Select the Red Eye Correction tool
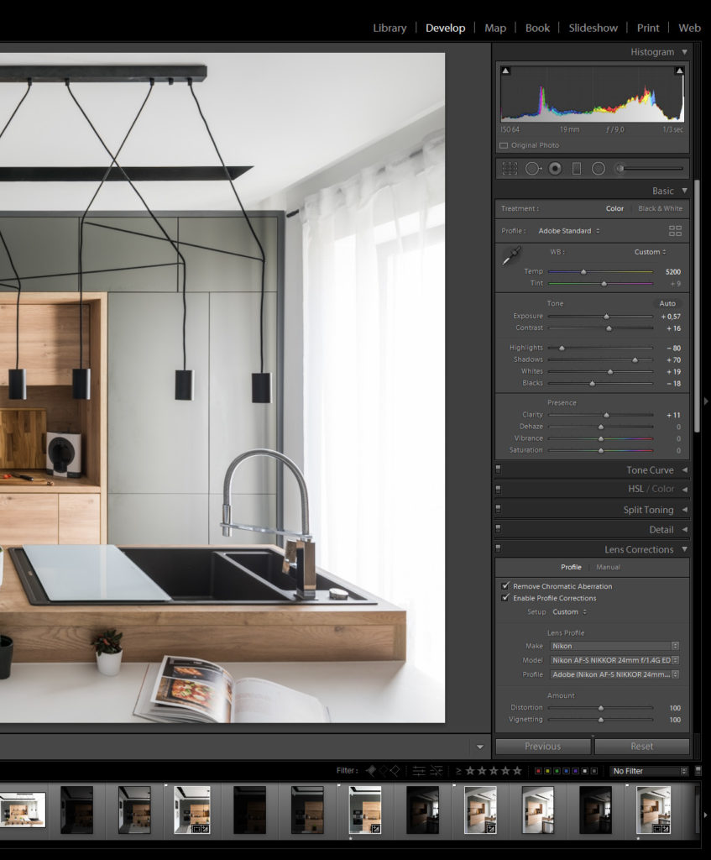711x860 pixels. pyautogui.click(x=555, y=169)
